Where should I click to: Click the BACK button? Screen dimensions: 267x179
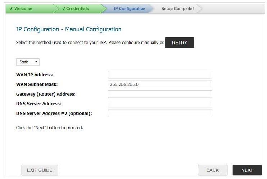pyautogui.click(x=213, y=170)
